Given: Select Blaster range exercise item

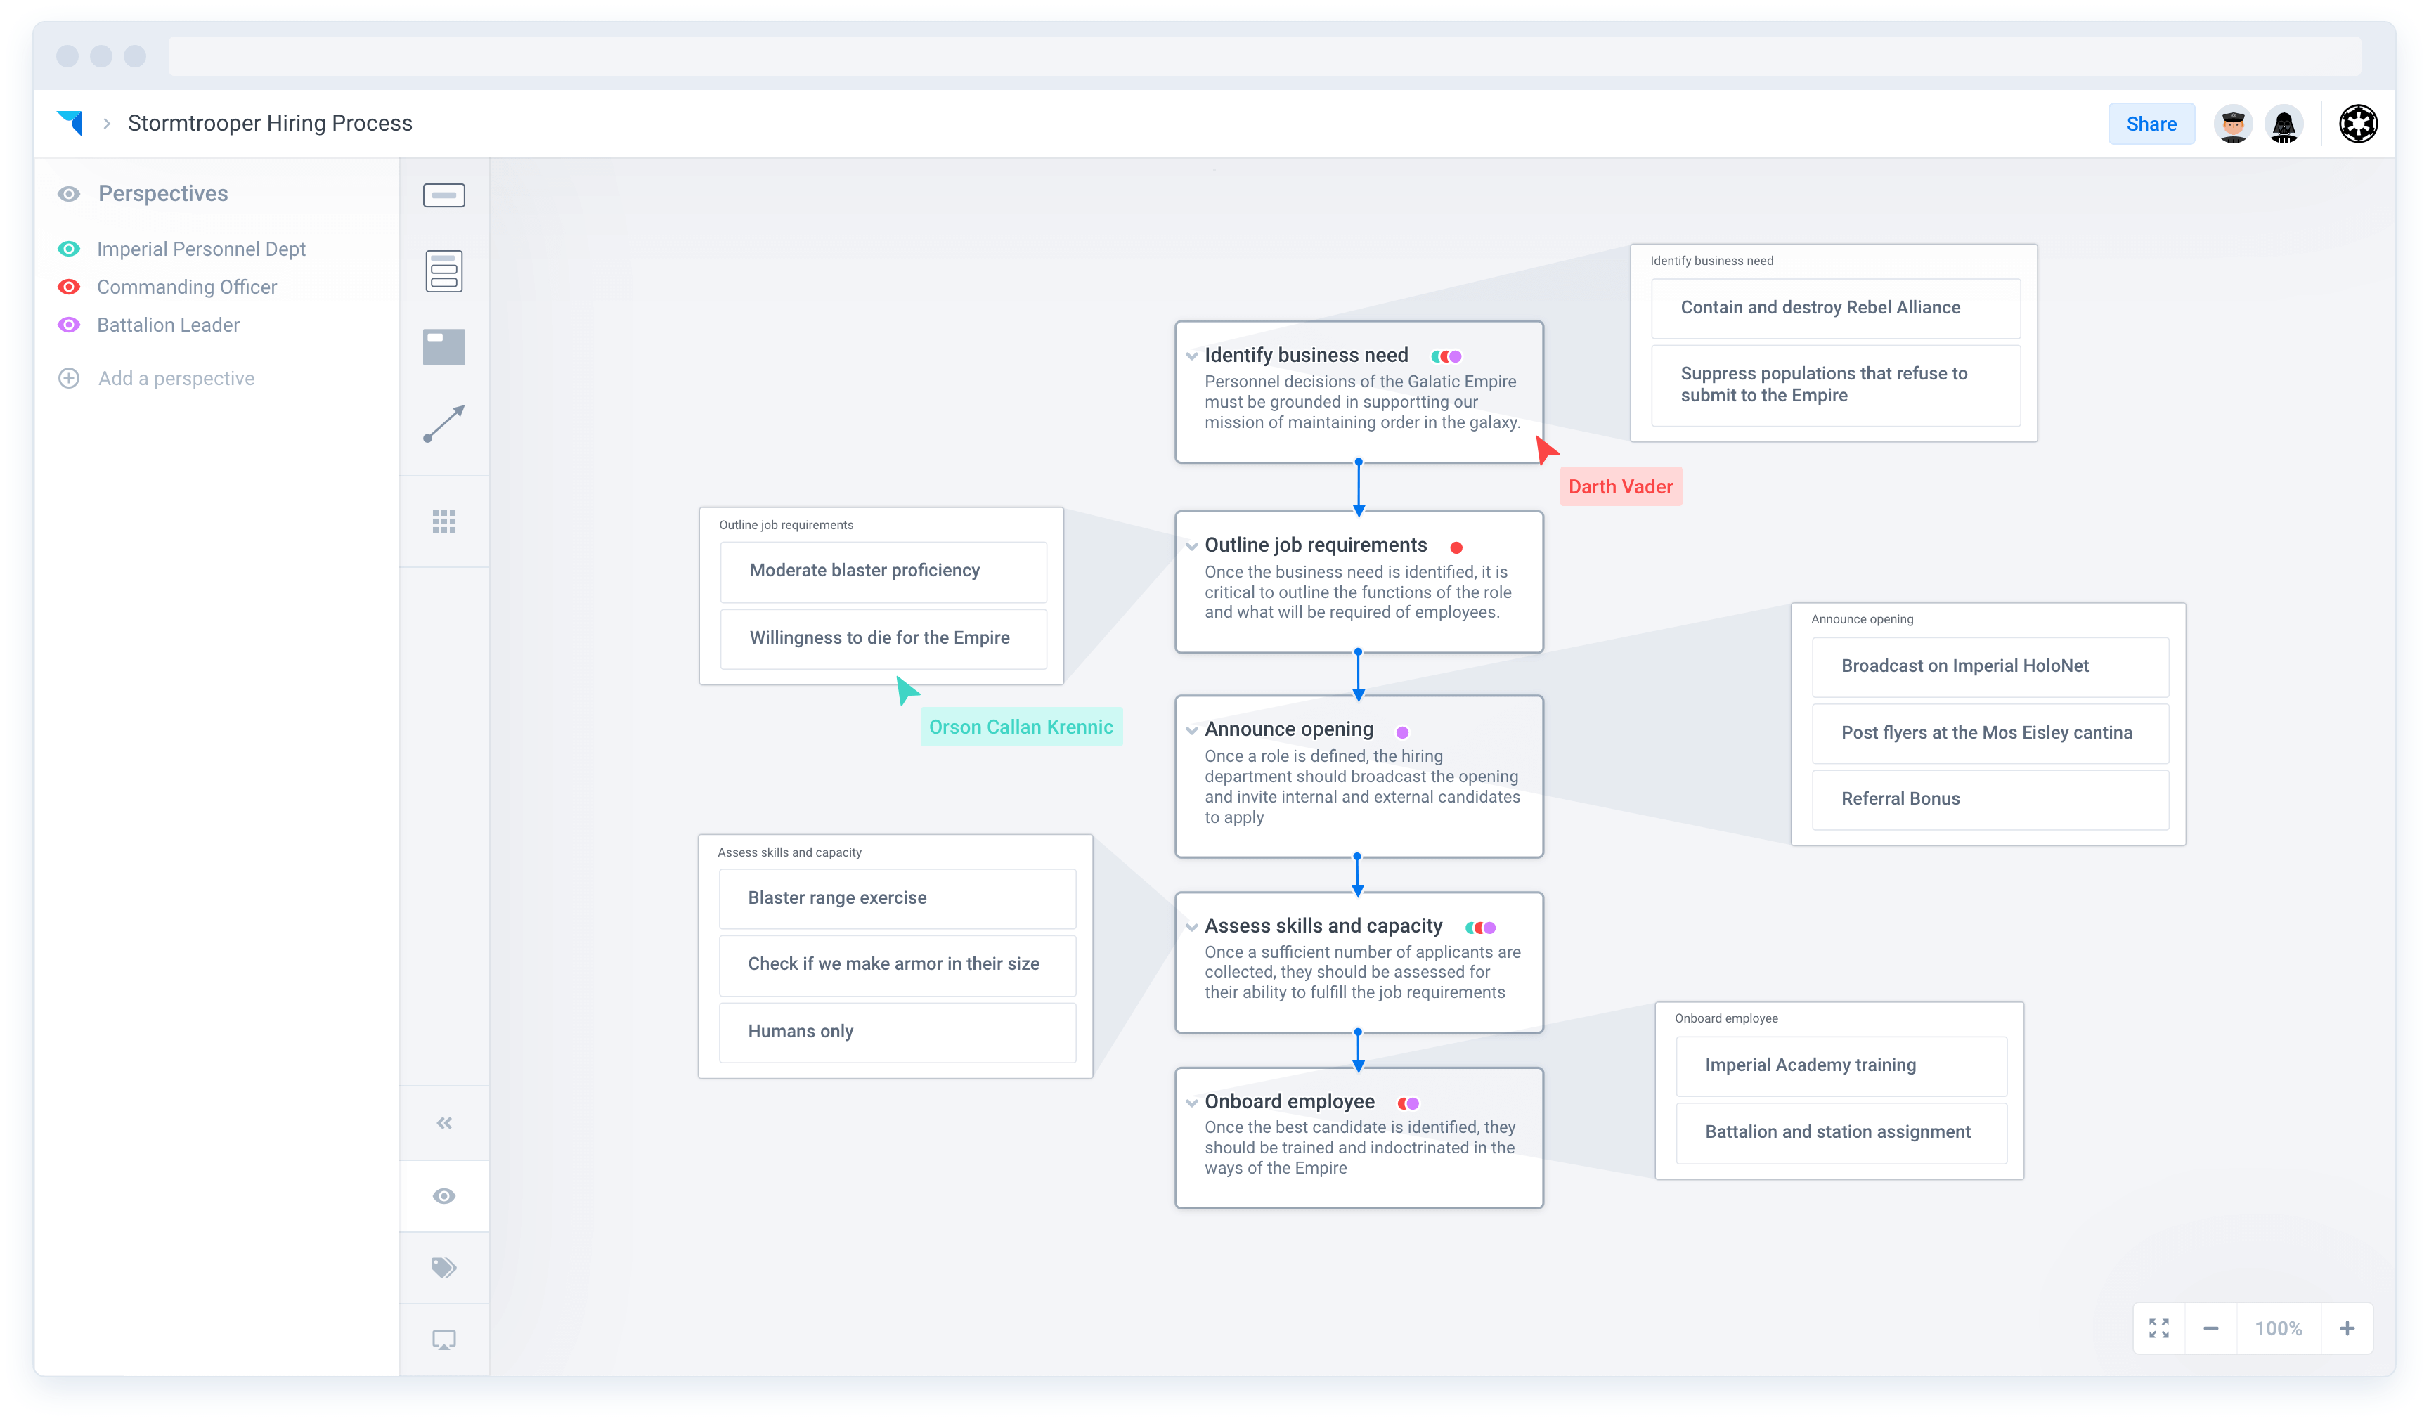Looking at the screenshot, I should point(896,898).
